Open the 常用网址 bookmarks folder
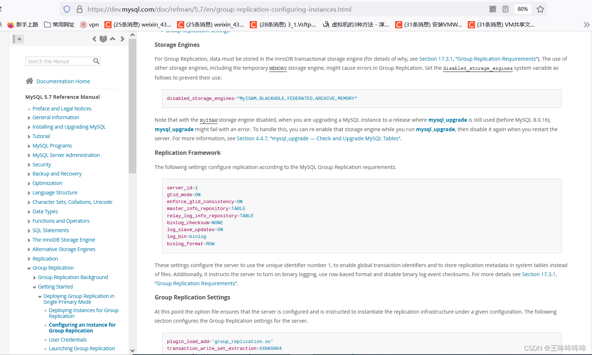 59,25
